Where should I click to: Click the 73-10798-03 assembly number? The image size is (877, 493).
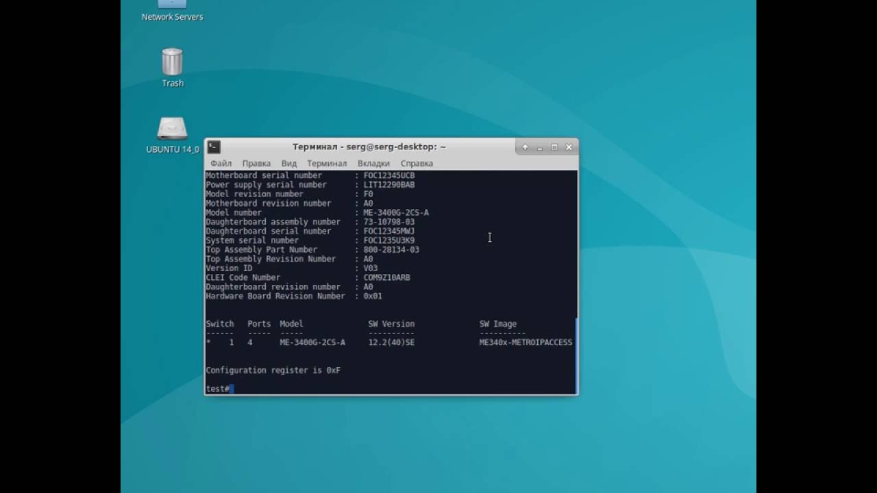[x=389, y=222]
